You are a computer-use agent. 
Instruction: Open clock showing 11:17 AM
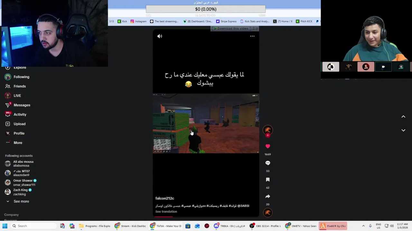coord(402,226)
